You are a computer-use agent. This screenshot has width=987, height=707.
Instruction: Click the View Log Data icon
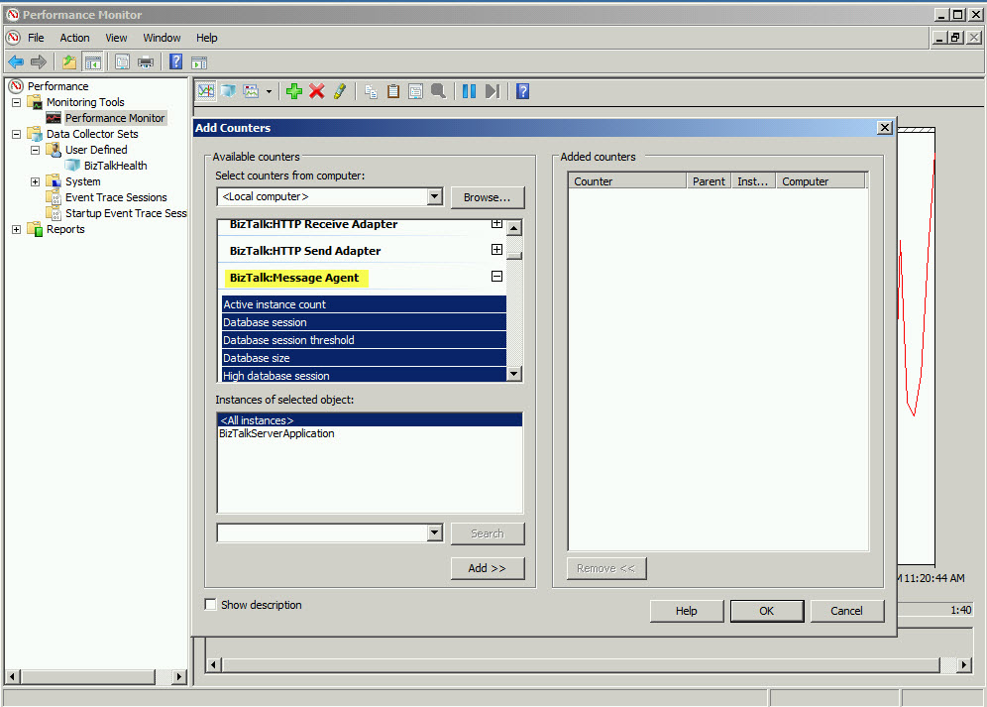tap(229, 91)
